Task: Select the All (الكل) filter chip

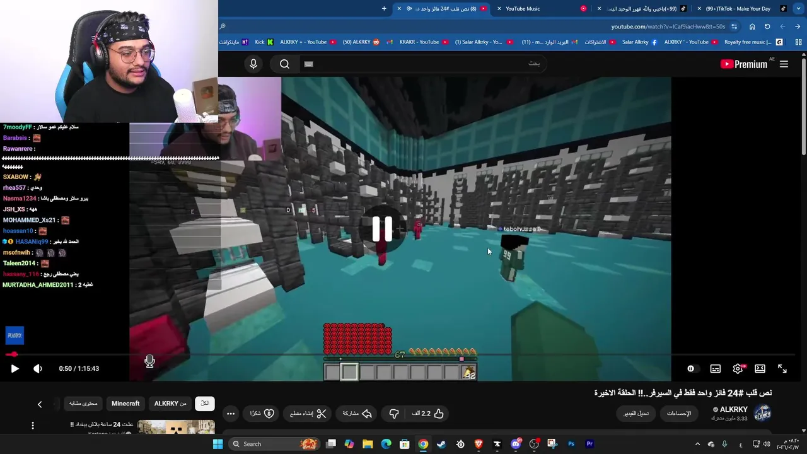Action: coord(205,404)
